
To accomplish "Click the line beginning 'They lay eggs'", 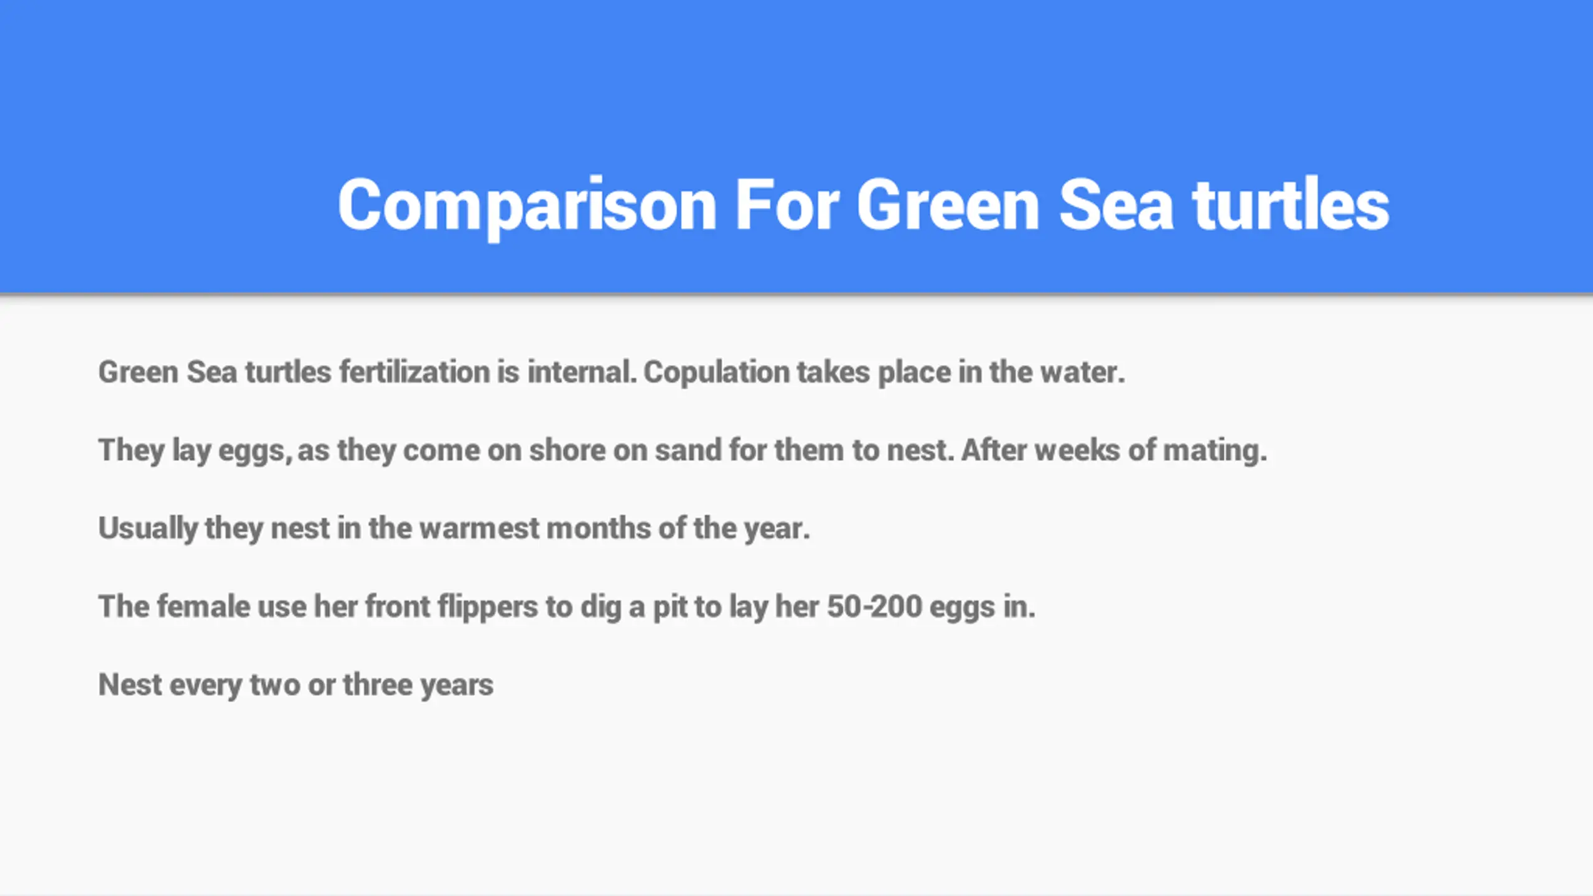I will coord(683,450).
